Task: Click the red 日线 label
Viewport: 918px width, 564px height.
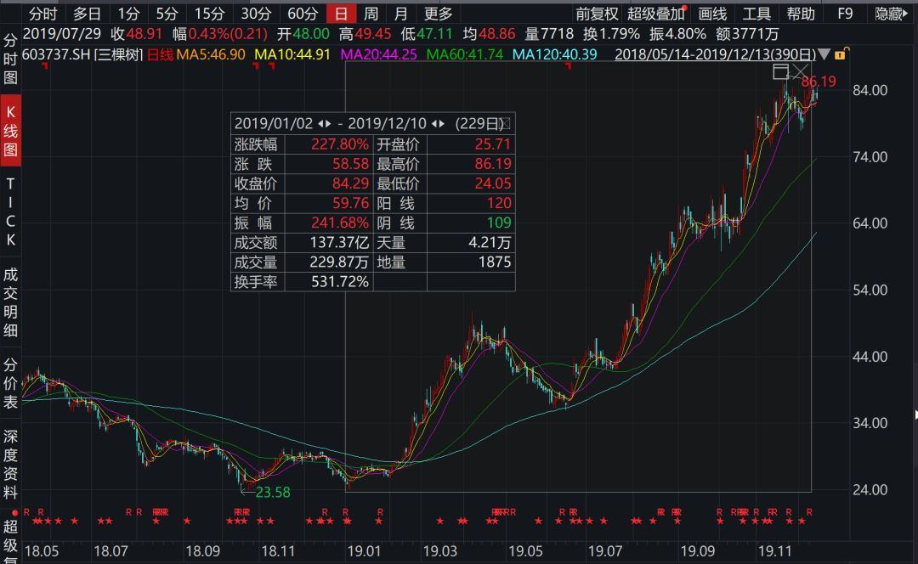Action: pyautogui.click(x=160, y=54)
